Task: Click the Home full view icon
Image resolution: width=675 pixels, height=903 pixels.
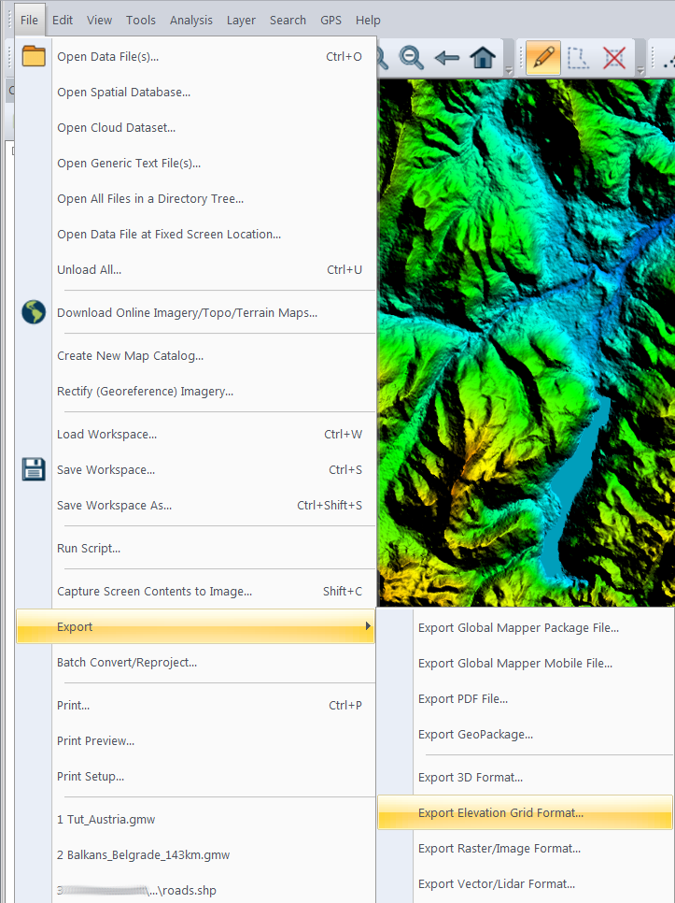Action: click(483, 57)
